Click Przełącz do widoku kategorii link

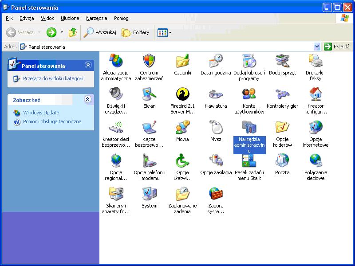(x=53, y=78)
